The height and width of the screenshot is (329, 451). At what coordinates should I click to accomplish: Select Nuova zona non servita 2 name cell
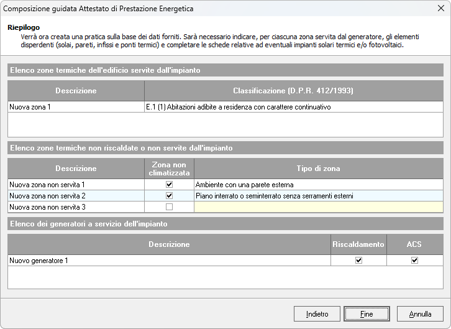coord(76,196)
